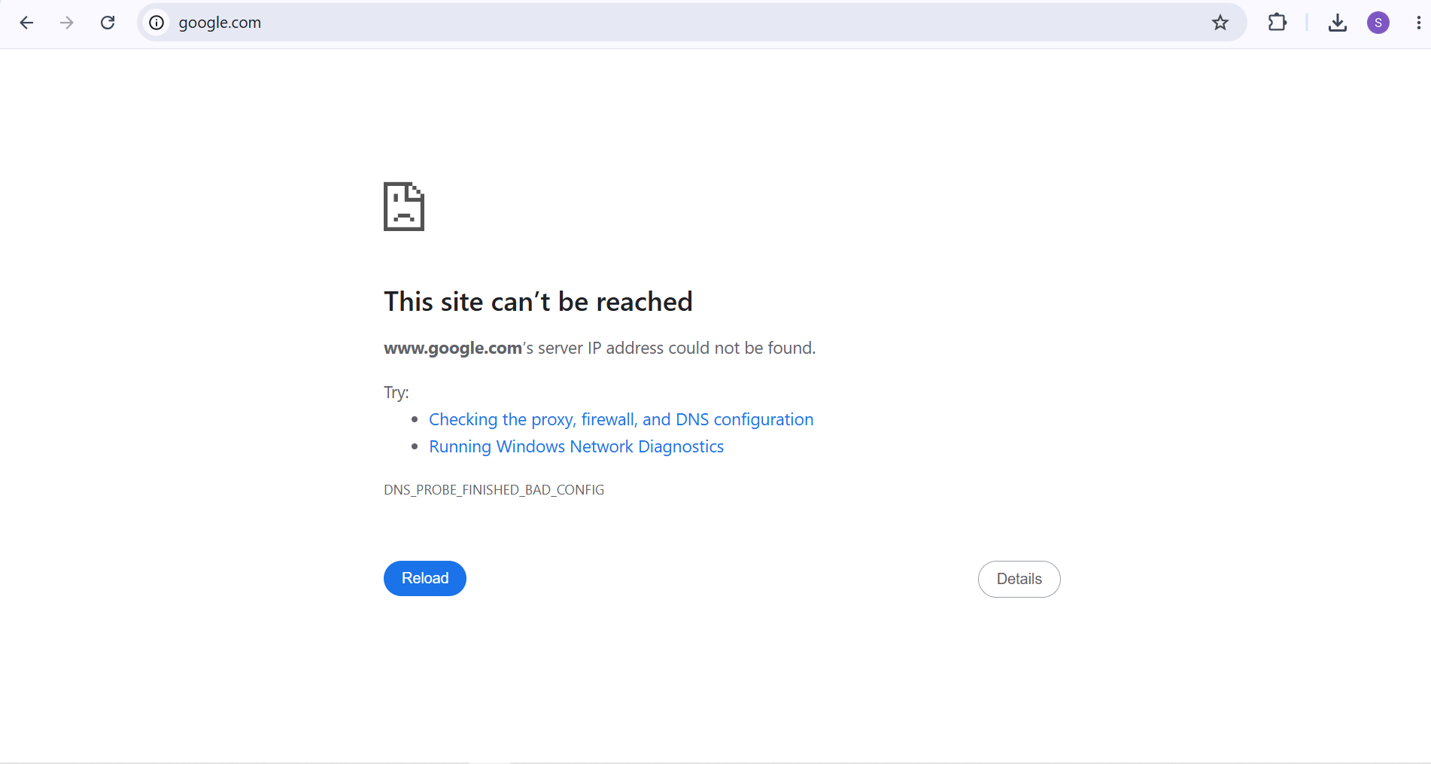Click the 'Try:' label text
The width and height of the screenshot is (1431, 764).
point(396,392)
